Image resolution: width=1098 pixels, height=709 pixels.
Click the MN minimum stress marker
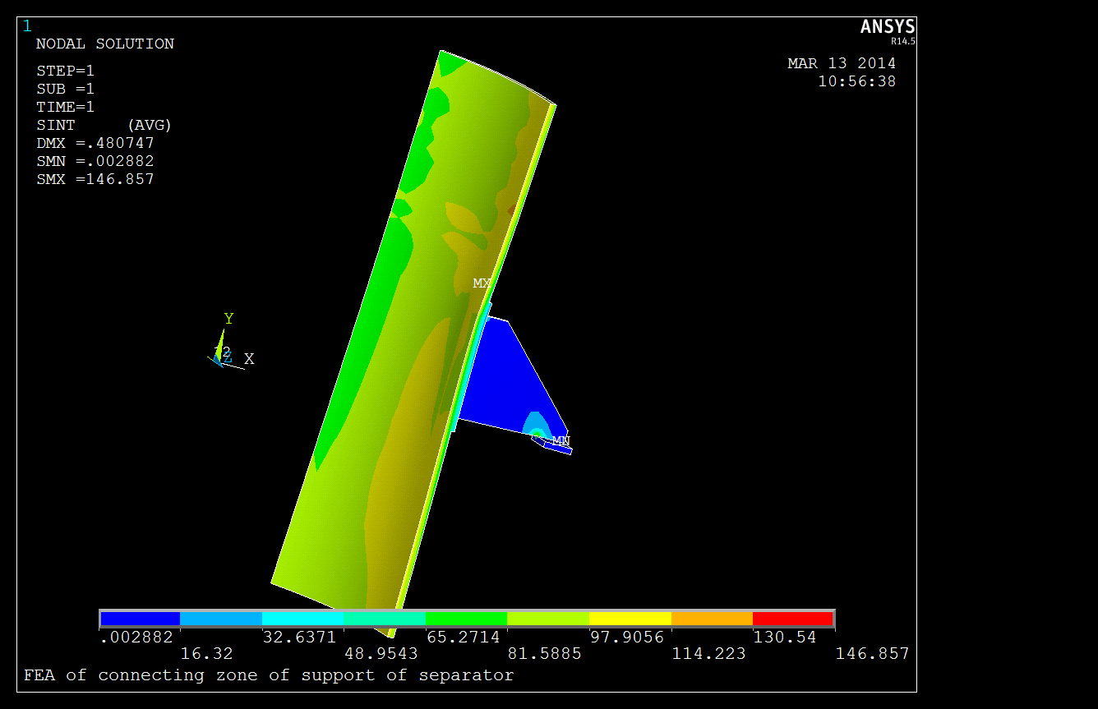click(x=561, y=441)
